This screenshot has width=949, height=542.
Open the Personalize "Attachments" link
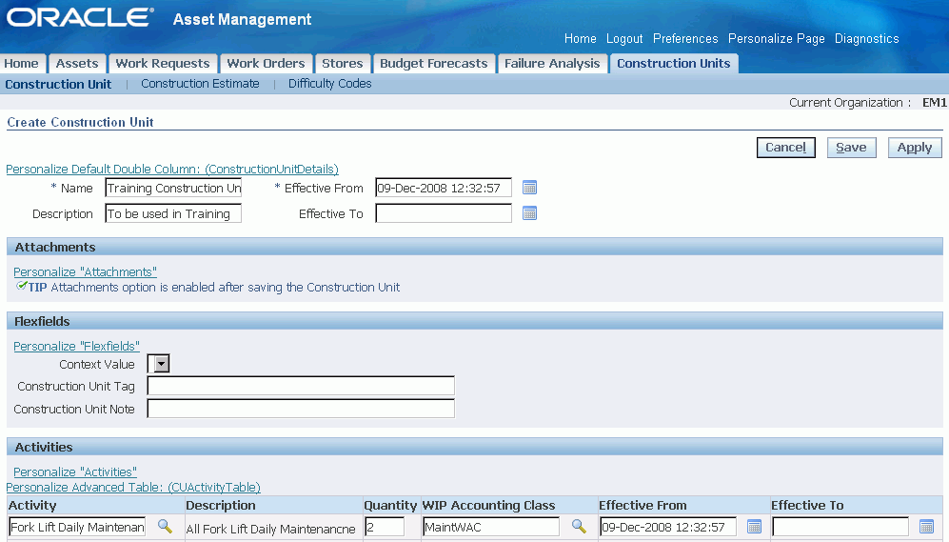(85, 271)
